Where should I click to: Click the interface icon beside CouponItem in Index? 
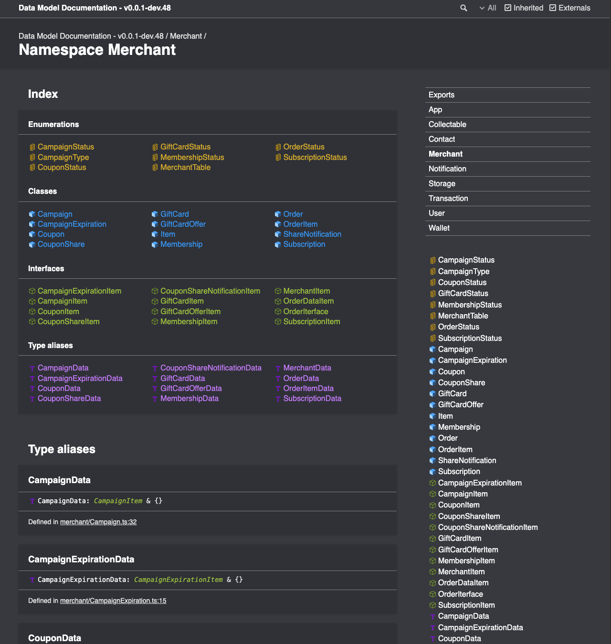32,312
